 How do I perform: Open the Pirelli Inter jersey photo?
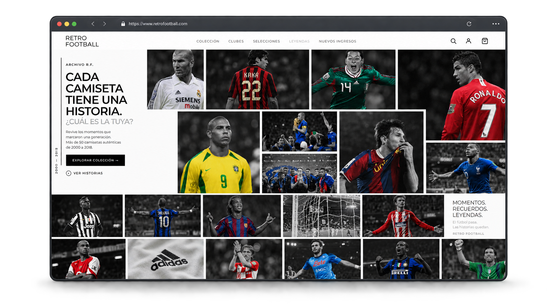pyautogui.click(x=401, y=259)
